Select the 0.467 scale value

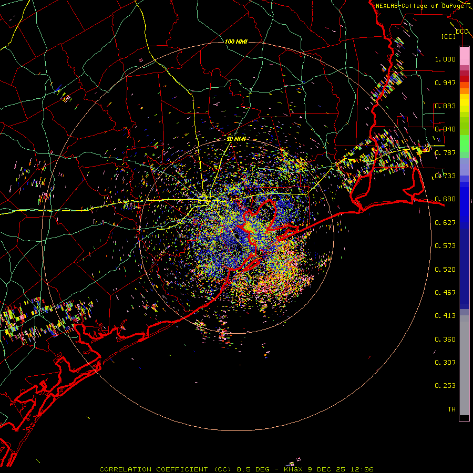pos(445,293)
